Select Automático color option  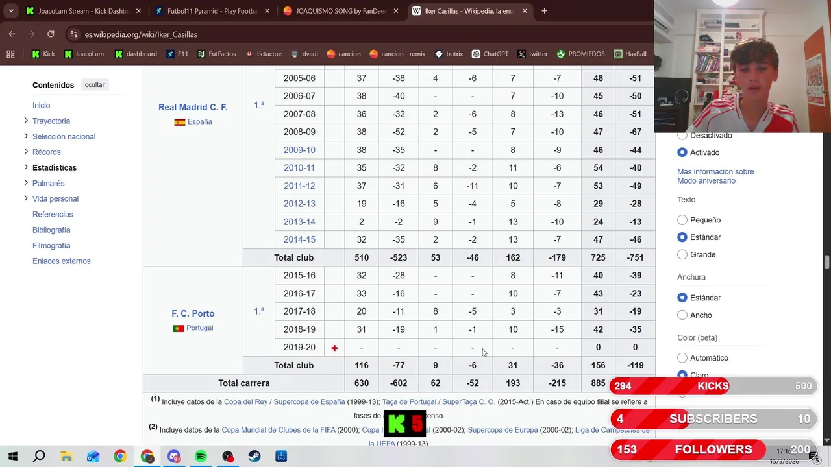[682, 357]
